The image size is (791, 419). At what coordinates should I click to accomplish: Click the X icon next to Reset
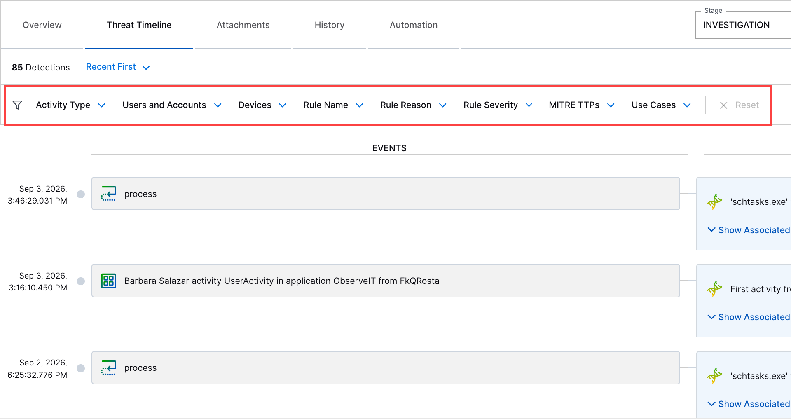723,105
